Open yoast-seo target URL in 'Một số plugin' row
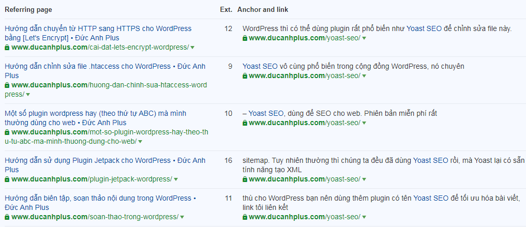The width and height of the screenshot is (526, 227). pyautogui.click(x=305, y=123)
